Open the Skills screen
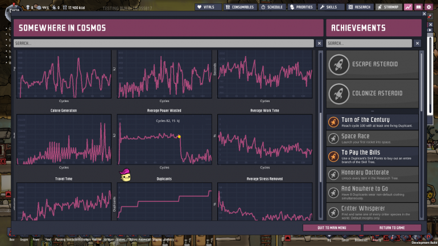 coord(329,7)
